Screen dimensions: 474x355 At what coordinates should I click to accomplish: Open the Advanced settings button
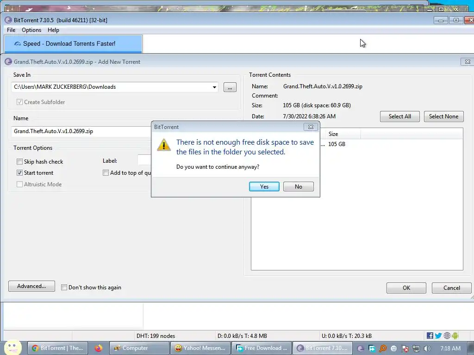tap(31, 286)
